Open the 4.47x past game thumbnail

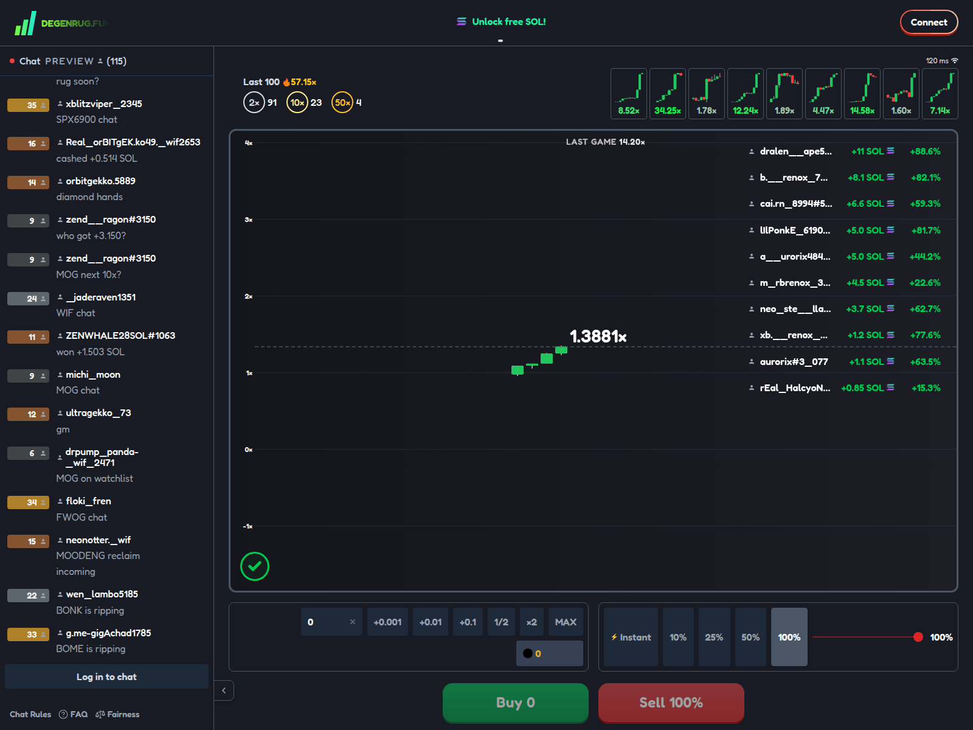coord(823,94)
